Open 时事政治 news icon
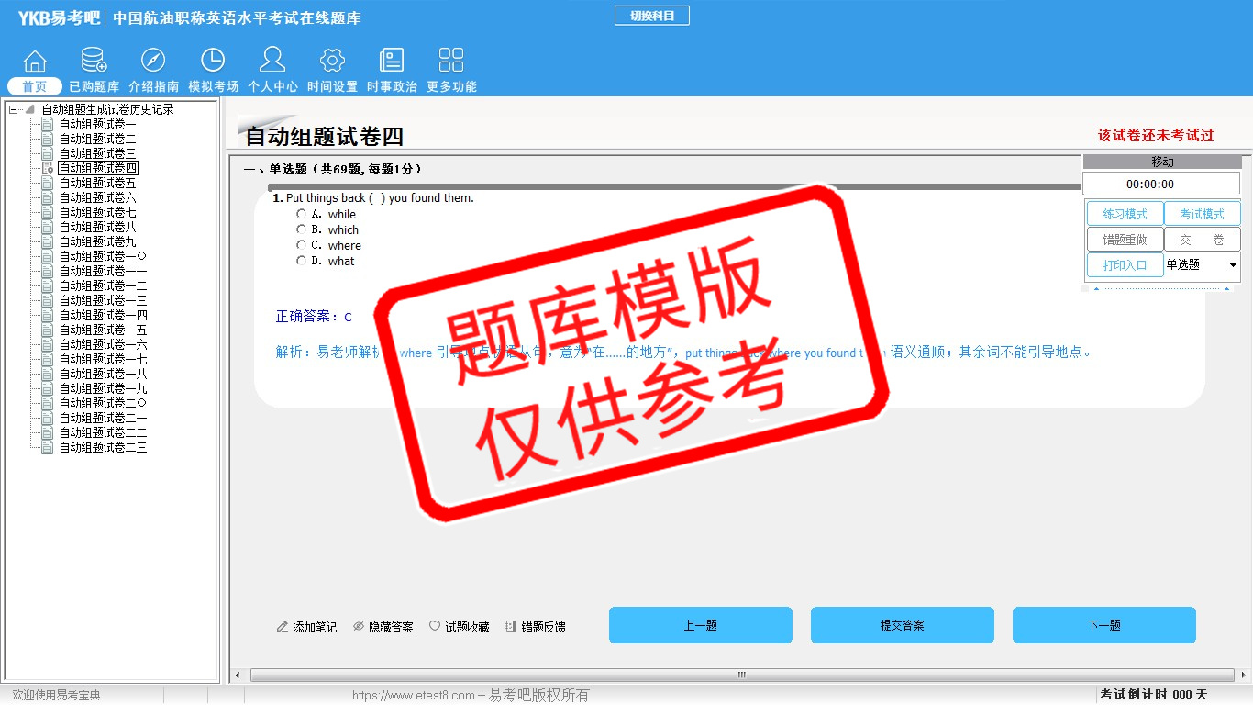 pyautogui.click(x=392, y=62)
